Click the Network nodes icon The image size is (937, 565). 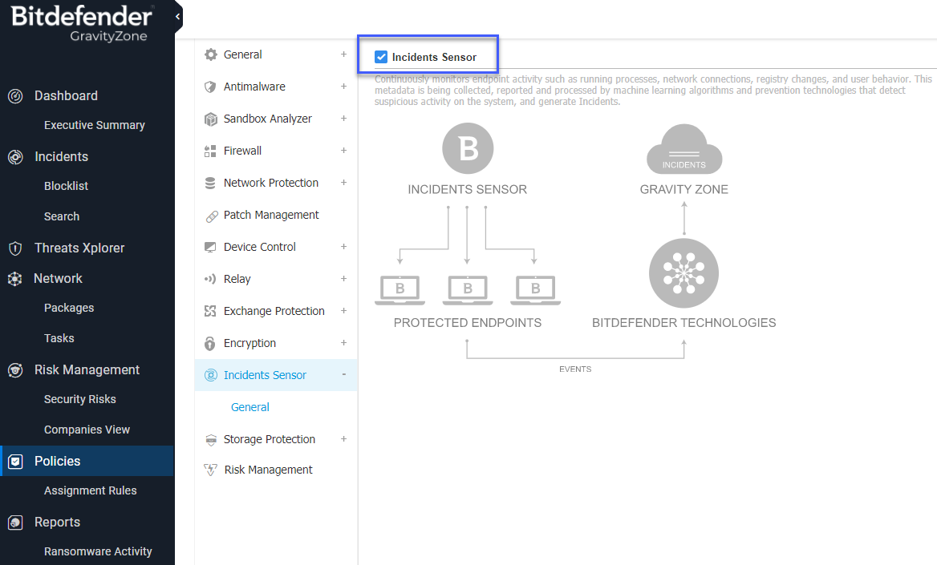(15, 279)
